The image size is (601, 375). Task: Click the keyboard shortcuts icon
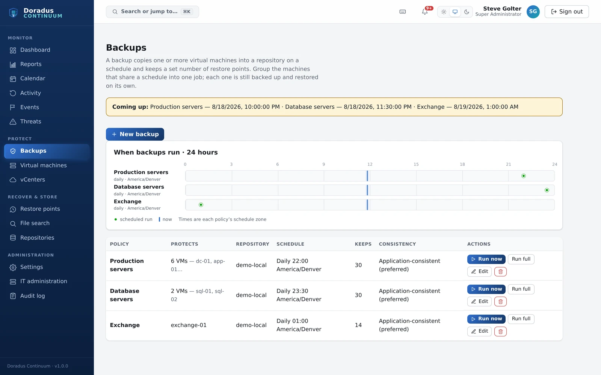click(x=403, y=12)
